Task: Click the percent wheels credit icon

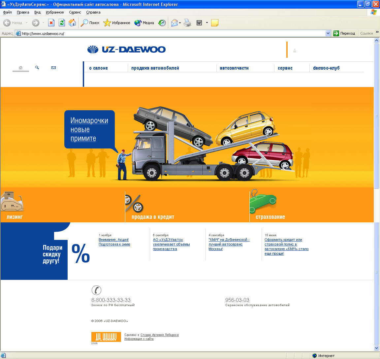Action: click(x=135, y=203)
